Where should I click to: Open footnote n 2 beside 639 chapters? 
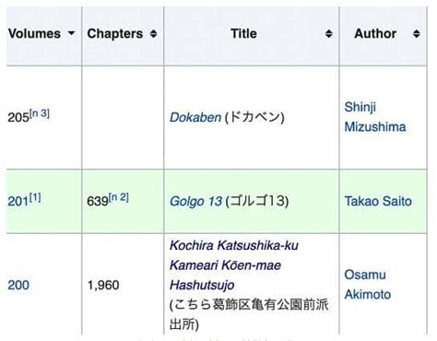pyautogui.click(x=119, y=197)
